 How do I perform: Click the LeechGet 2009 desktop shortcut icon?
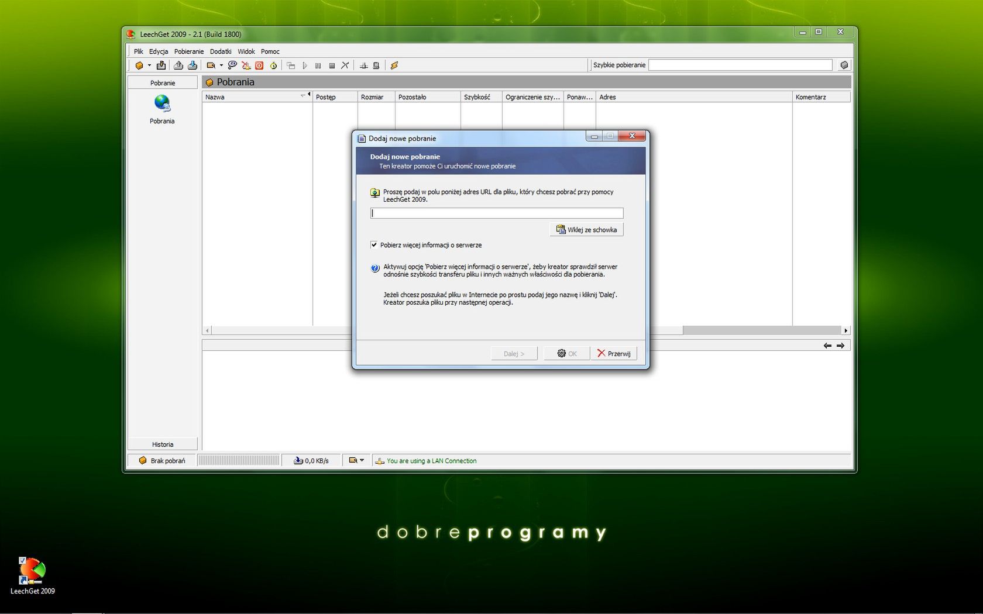[x=32, y=571]
